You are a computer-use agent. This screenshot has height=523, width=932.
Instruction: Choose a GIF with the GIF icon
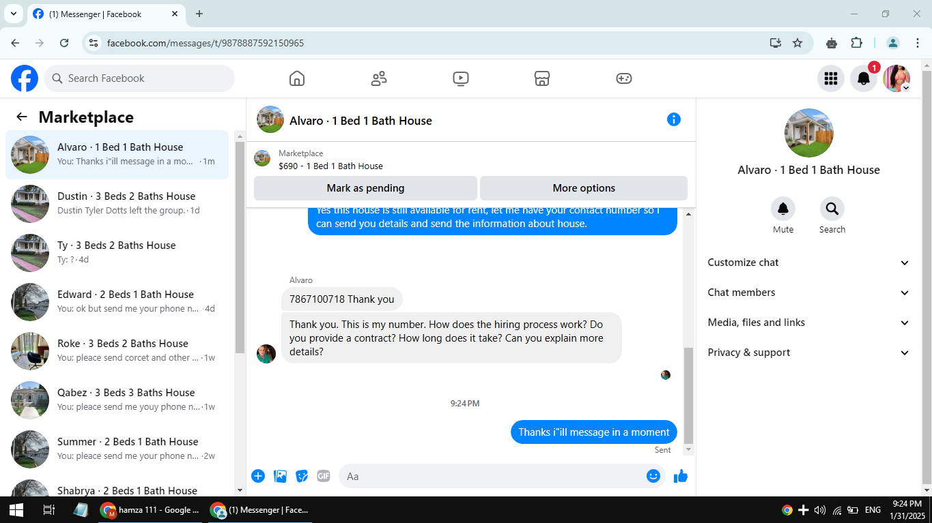pyautogui.click(x=324, y=476)
